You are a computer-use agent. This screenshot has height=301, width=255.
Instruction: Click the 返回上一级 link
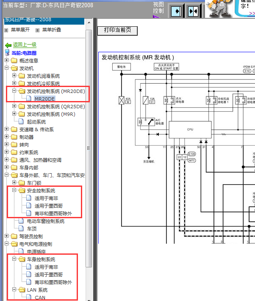tap(25, 45)
